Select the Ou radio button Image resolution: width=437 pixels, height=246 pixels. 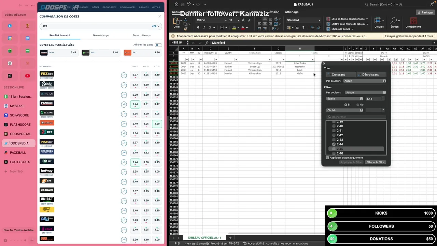[x=358, y=105]
